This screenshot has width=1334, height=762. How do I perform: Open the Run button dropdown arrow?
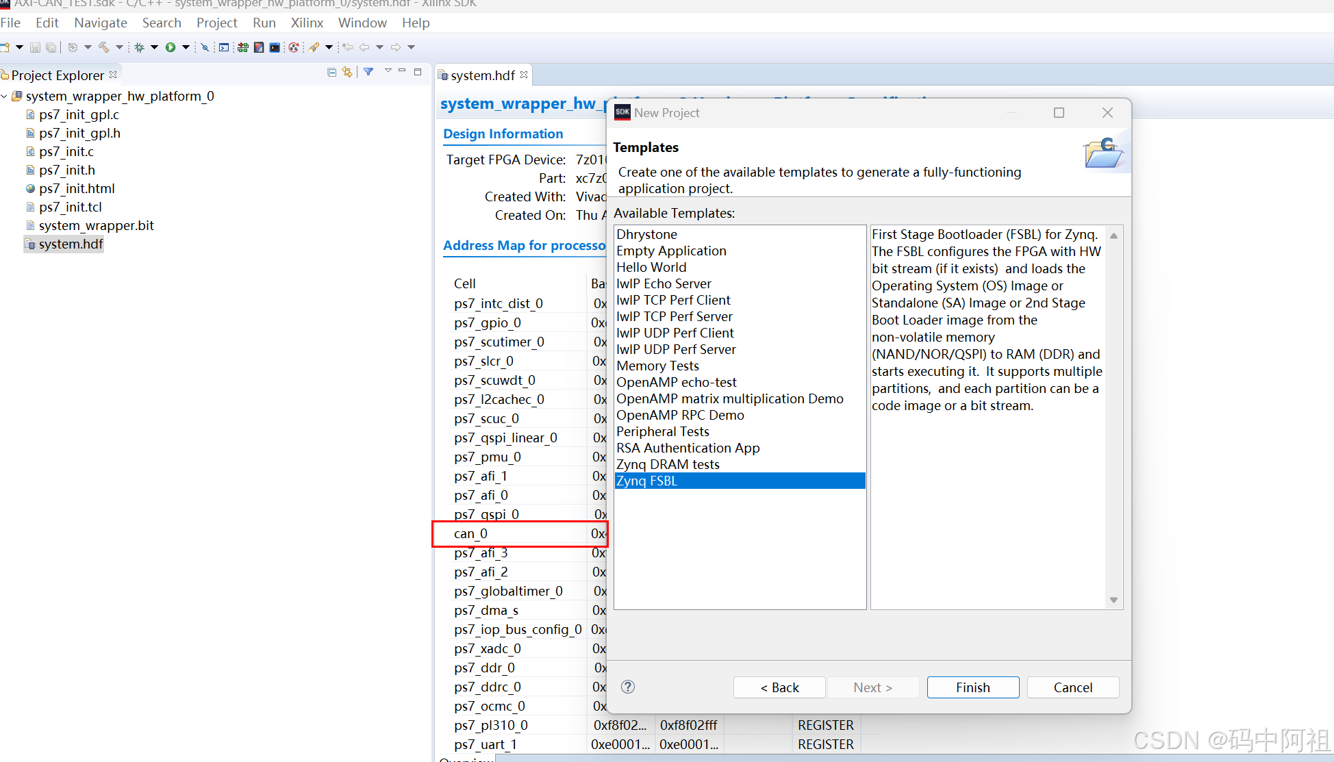click(186, 47)
